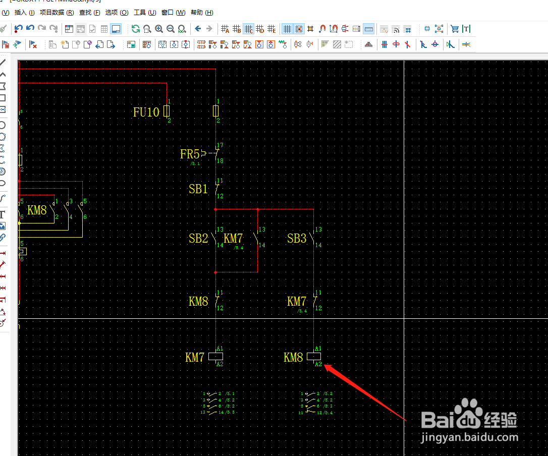Select the spline curve tool
The image size is (548, 456).
(3, 198)
